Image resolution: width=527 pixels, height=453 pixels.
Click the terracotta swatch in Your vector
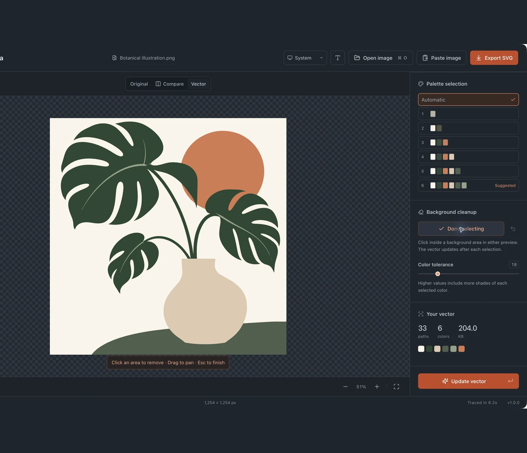pyautogui.click(x=462, y=349)
